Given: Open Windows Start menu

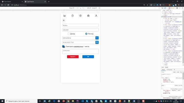Looking at the screenshot, I should coord(2,101).
